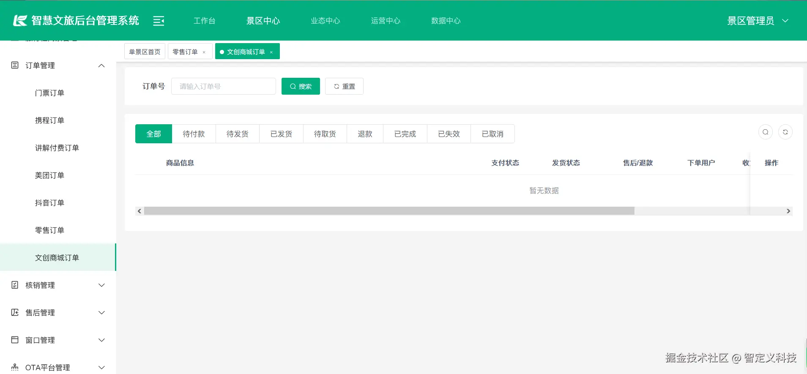Click the OTA平台管理 hierarchy icon
The image size is (807, 374).
[15, 367]
